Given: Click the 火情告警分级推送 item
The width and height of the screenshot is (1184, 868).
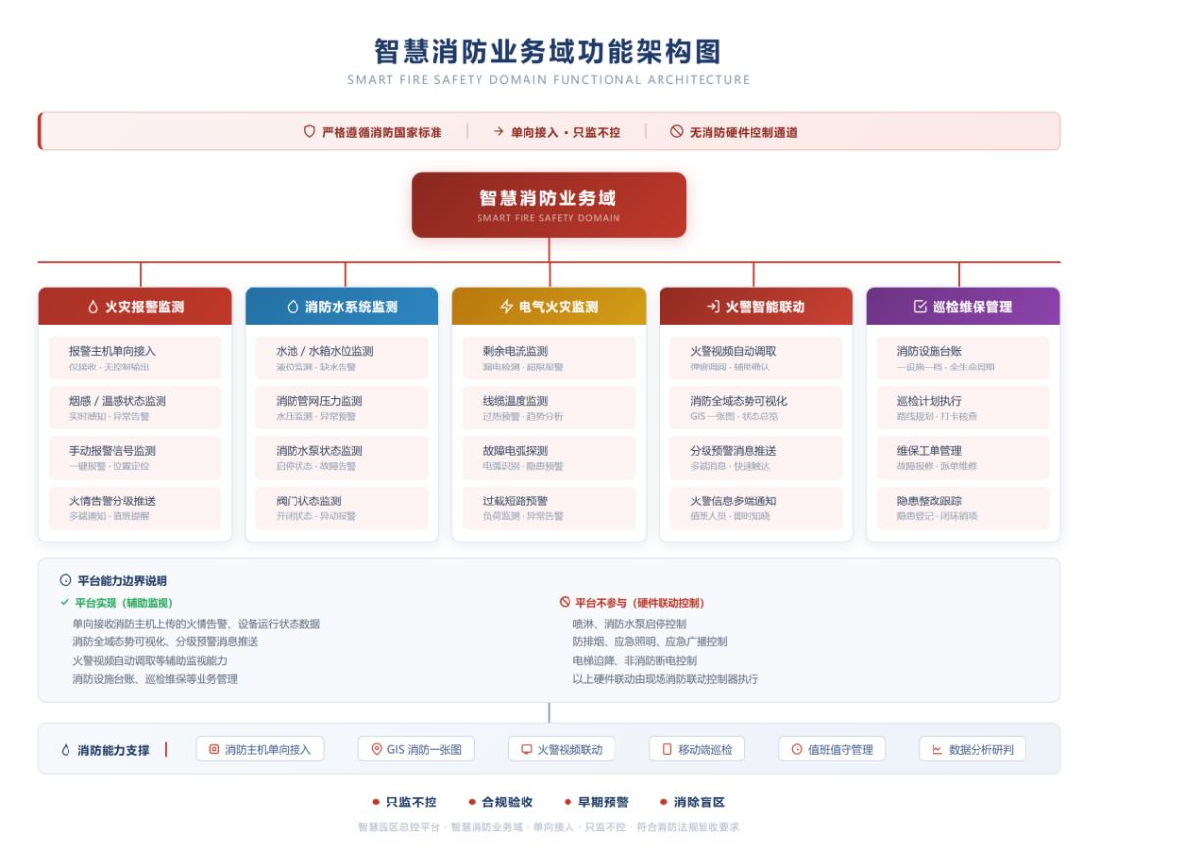Looking at the screenshot, I should pos(135,507).
